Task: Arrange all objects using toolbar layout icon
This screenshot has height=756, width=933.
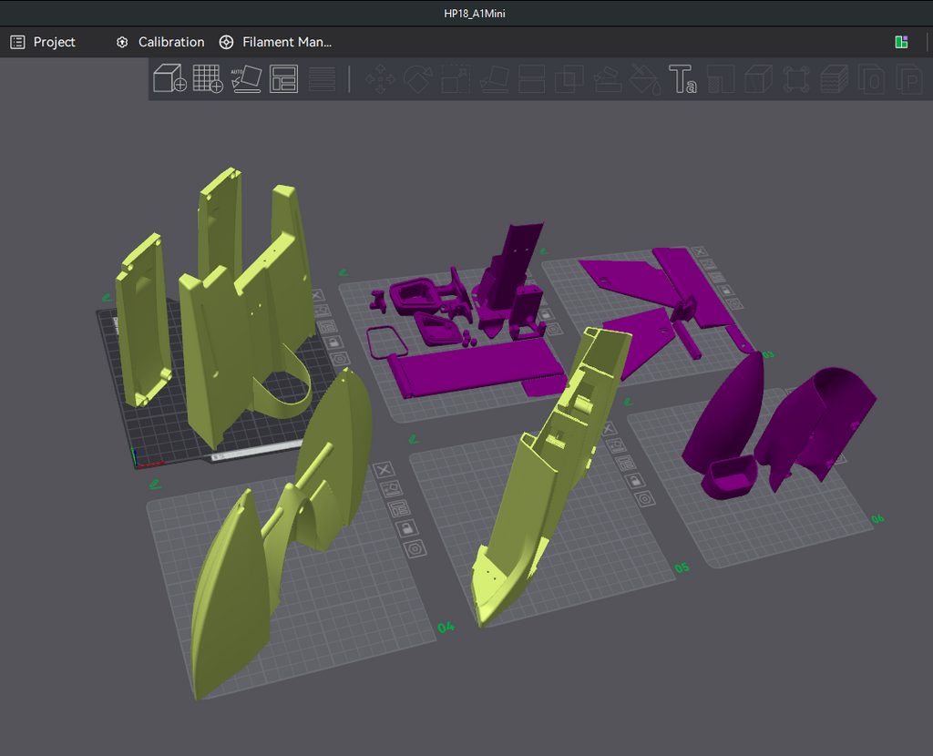Action: (284, 79)
